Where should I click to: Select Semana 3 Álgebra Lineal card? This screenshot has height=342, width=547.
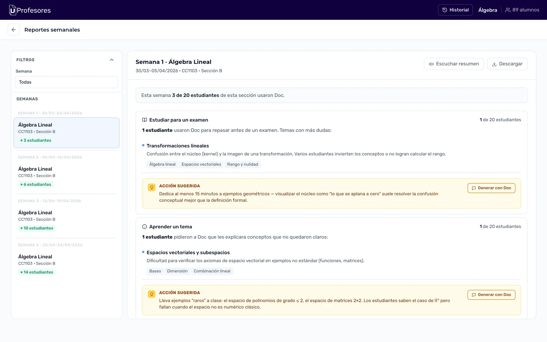click(67, 220)
